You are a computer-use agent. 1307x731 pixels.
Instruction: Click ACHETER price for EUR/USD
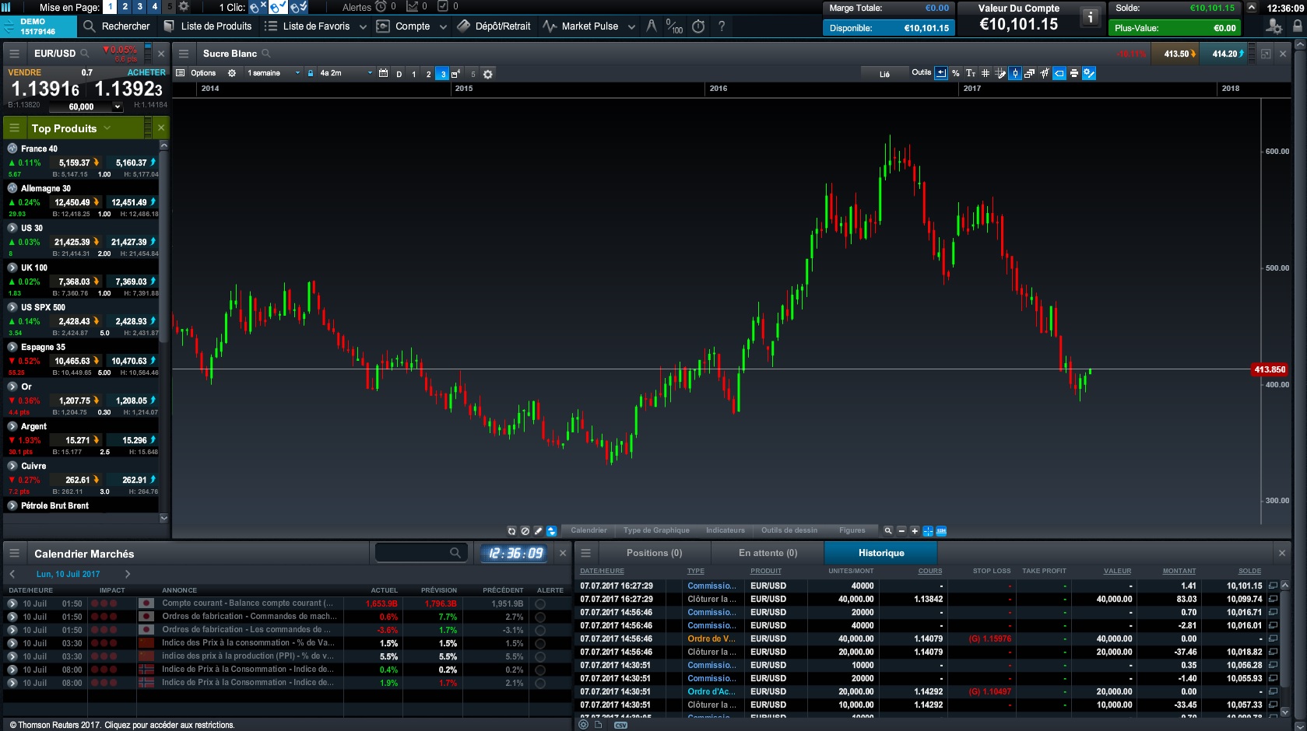point(128,89)
